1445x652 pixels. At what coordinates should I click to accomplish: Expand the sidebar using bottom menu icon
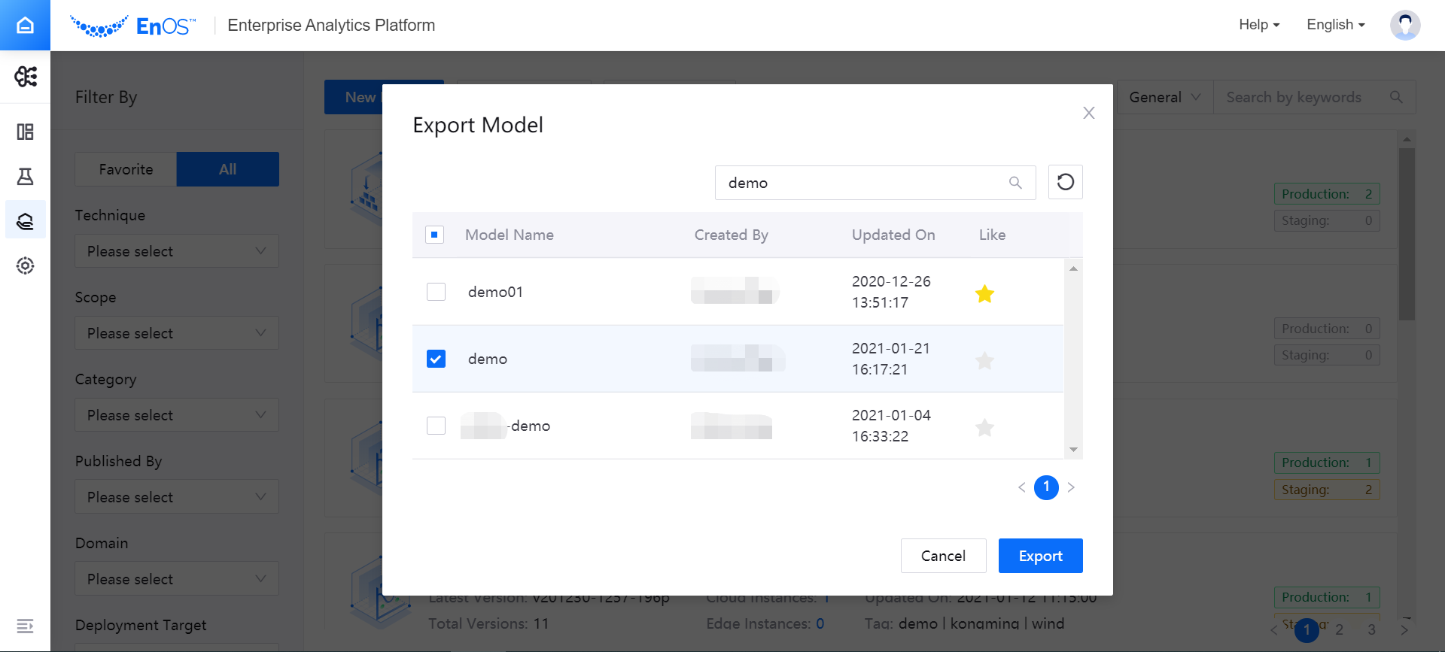(x=25, y=626)
